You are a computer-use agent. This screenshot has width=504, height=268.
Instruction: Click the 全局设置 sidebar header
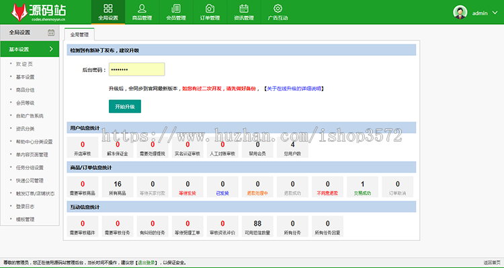pos(30,32)
